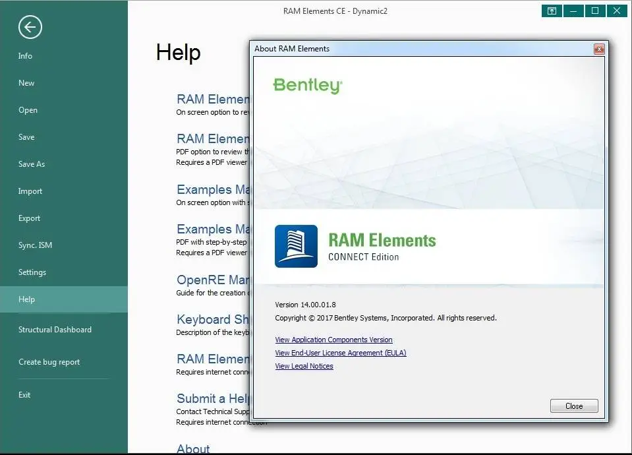
Task: Click the 'Contact Technical Supp' text
Action: pyautogui.click(x=213, y=411)
